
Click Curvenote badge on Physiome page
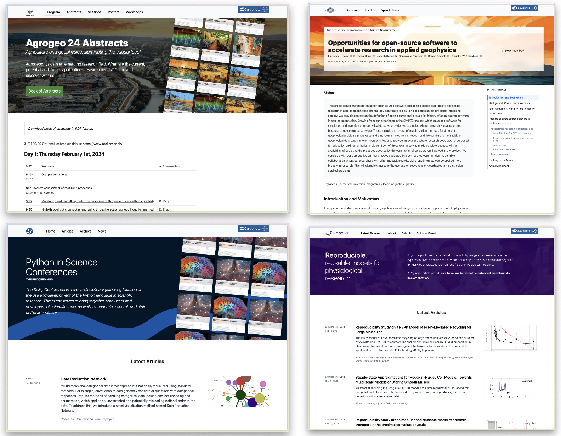click(x=524, y=231)
